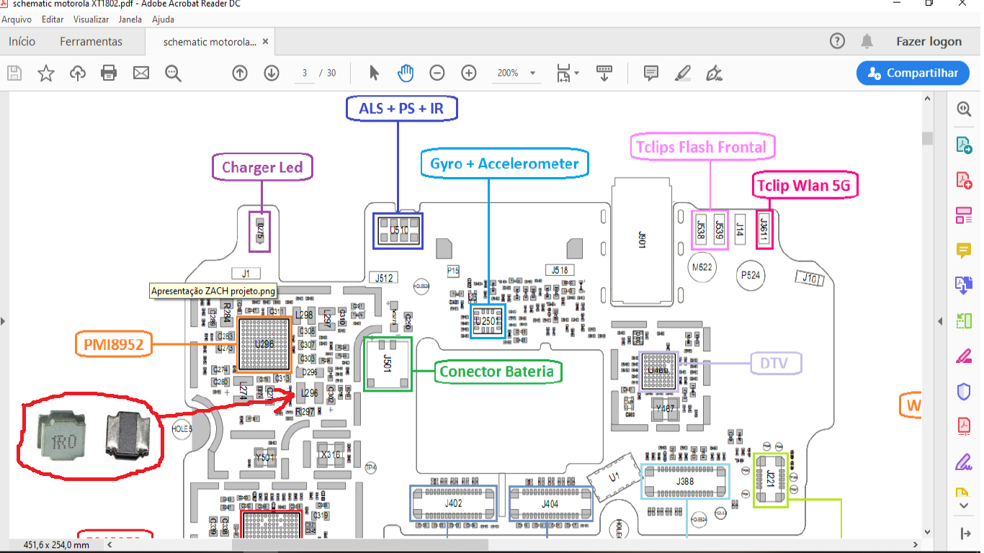Open the find text magnifier
Viewport: 984px width, 553px height.
pos(173,73)
